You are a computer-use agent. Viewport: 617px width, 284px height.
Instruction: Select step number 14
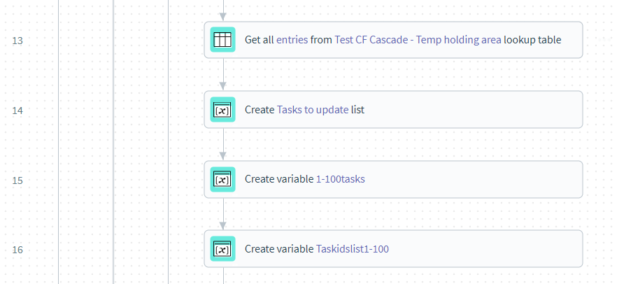click(x=17, y=111)
